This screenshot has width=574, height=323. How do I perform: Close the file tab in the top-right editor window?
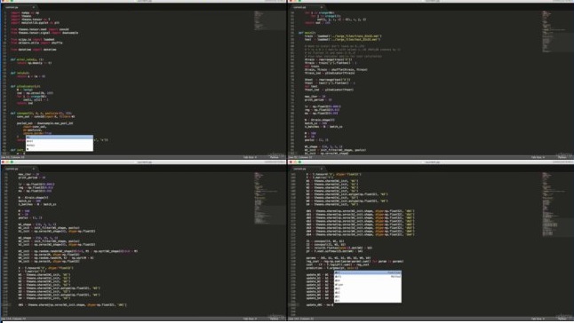click(322, 7)
